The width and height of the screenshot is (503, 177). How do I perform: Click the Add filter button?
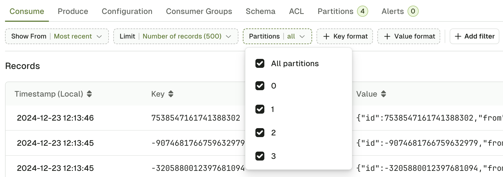click(475, 36)
